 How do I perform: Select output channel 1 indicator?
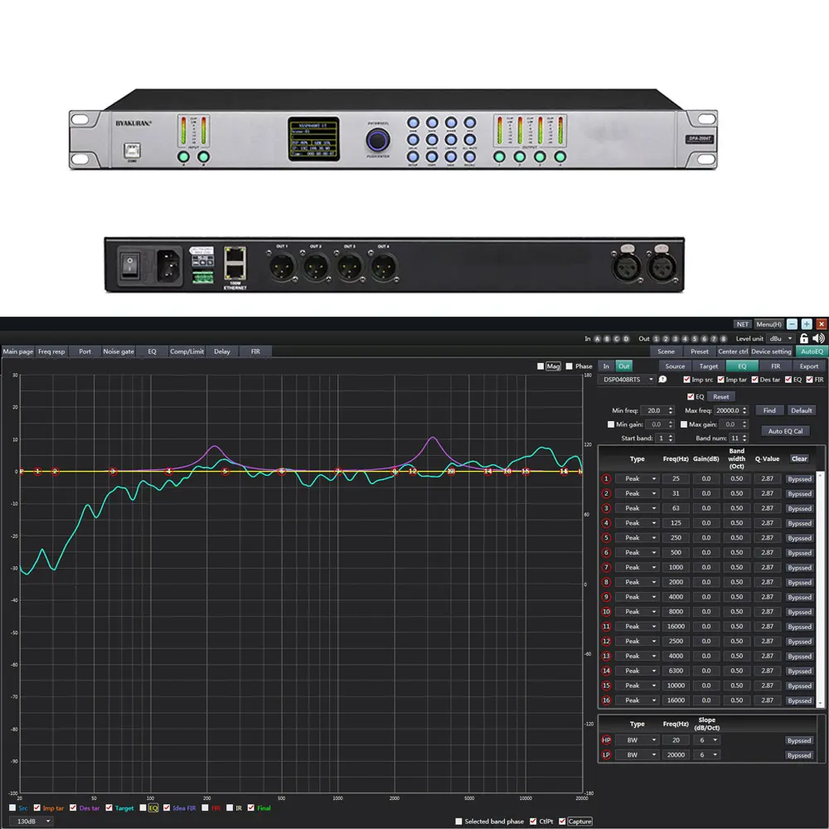tap(656, 339)
